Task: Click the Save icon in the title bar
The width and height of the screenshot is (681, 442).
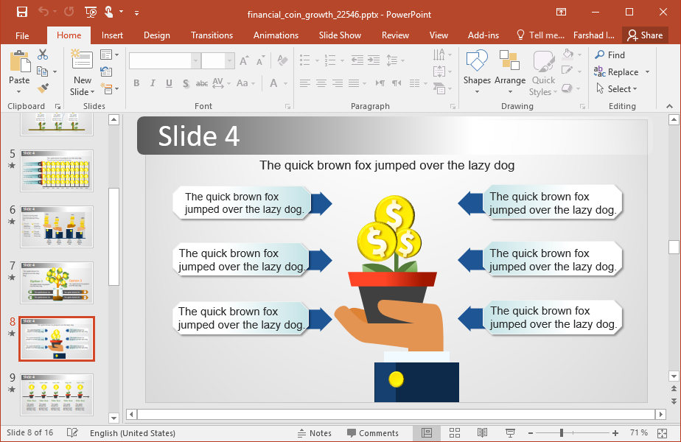Action: coord(21,12)
